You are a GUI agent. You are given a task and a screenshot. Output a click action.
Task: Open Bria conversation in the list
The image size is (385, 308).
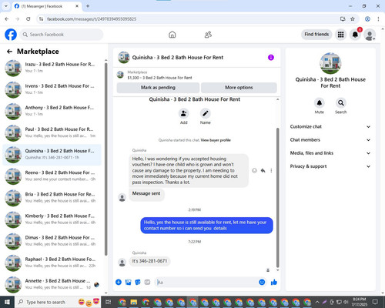pyautogui.click(x=52, y=198)
